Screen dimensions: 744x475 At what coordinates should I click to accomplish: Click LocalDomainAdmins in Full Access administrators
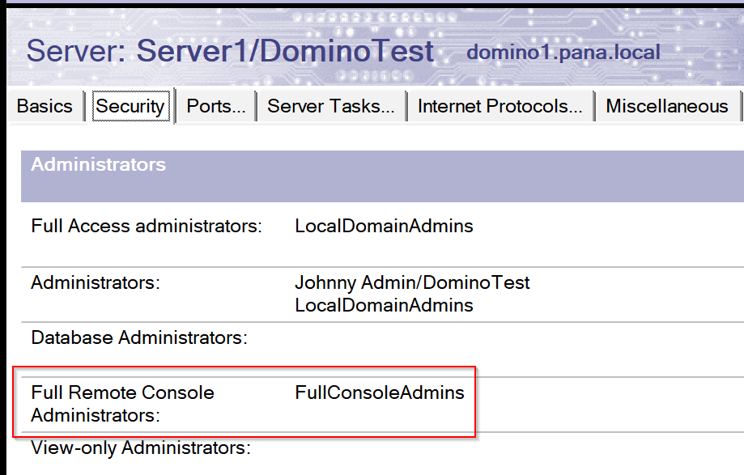384,226
